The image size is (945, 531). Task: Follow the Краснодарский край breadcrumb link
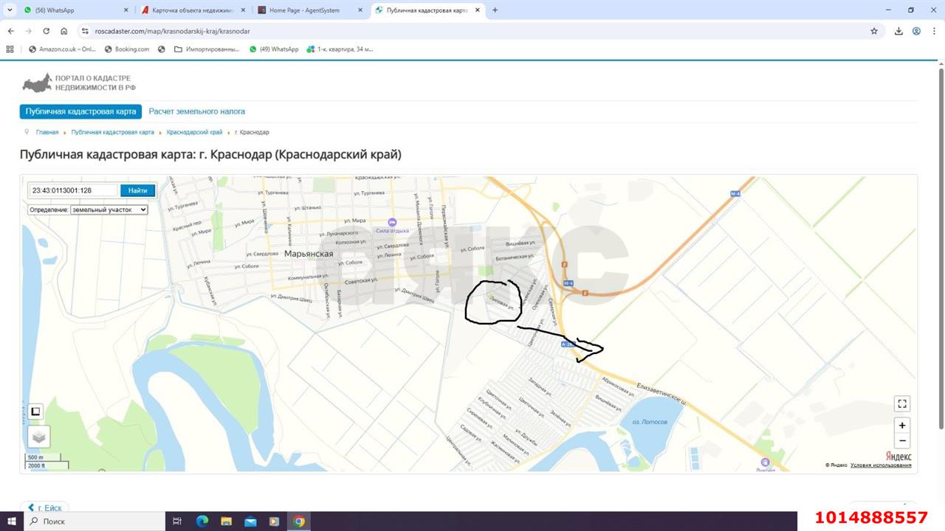coord(194,132)
